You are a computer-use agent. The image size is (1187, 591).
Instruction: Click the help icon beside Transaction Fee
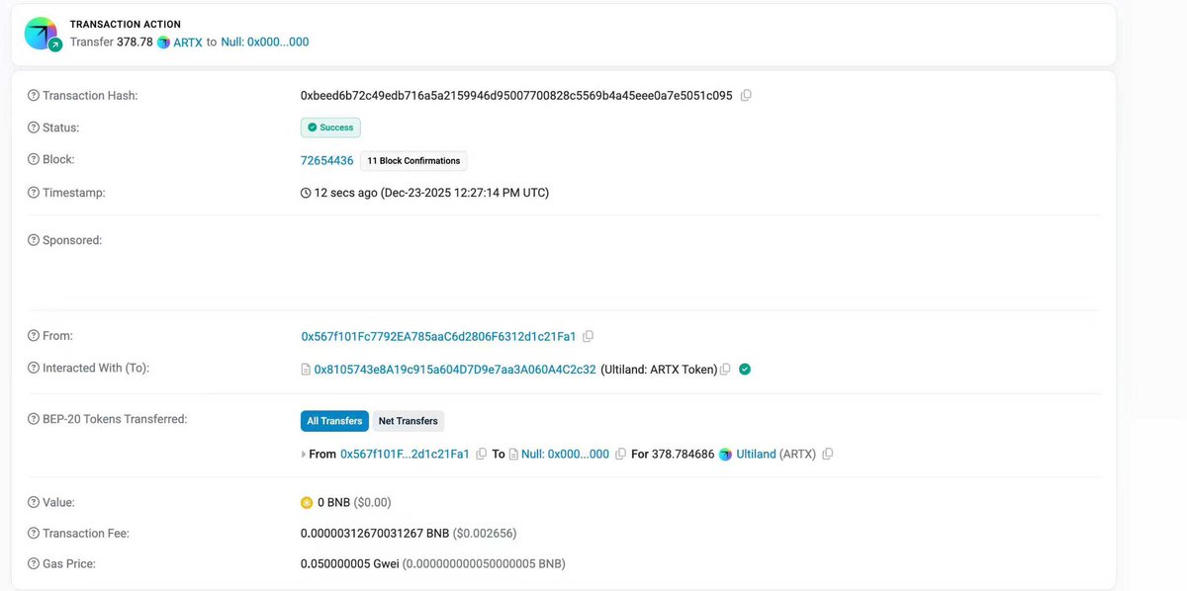tap(34, 533)
